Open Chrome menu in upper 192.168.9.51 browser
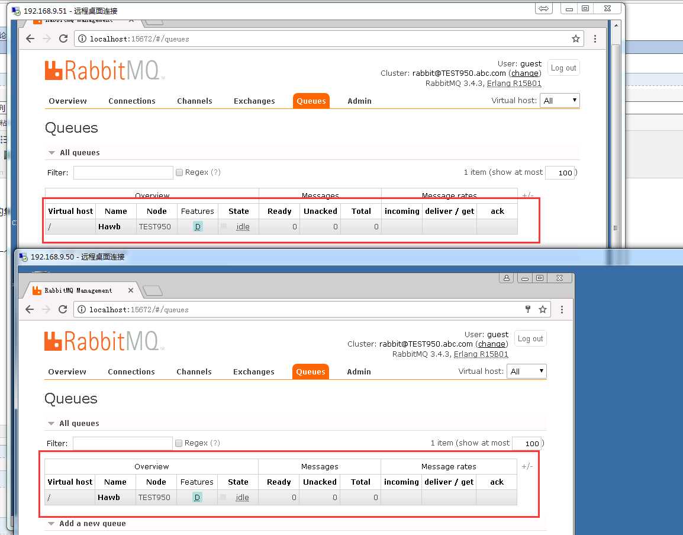 click(x=595, y=39)
